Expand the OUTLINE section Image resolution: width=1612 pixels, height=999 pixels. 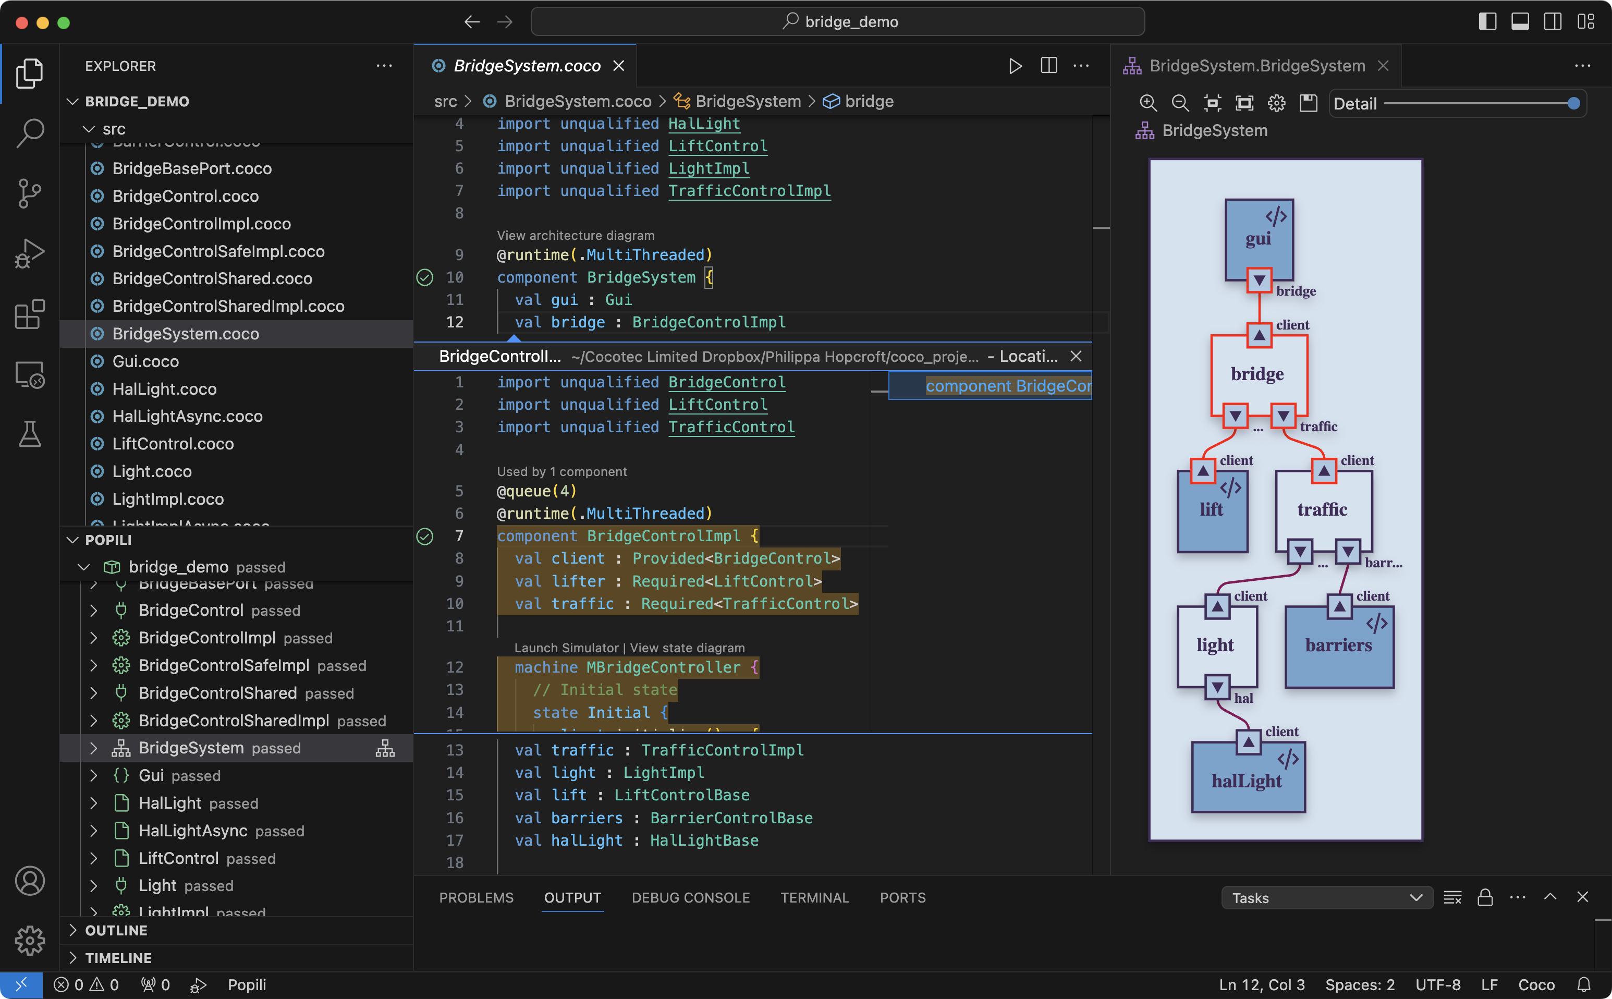click(74, 930)
